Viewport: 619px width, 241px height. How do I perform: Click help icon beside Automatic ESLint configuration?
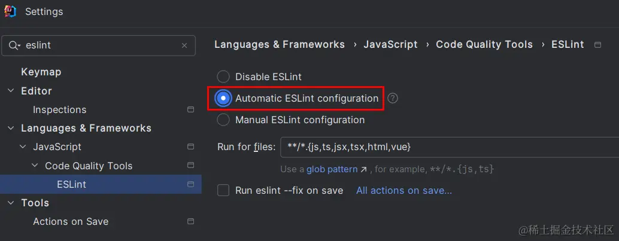[392, 98]
